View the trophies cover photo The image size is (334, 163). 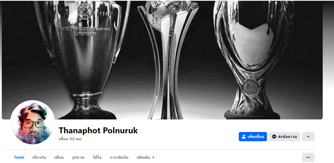tap(162, 60)
